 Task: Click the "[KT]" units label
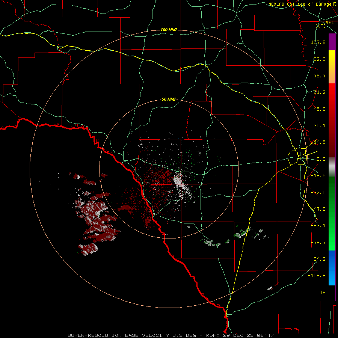click(321, 26)
